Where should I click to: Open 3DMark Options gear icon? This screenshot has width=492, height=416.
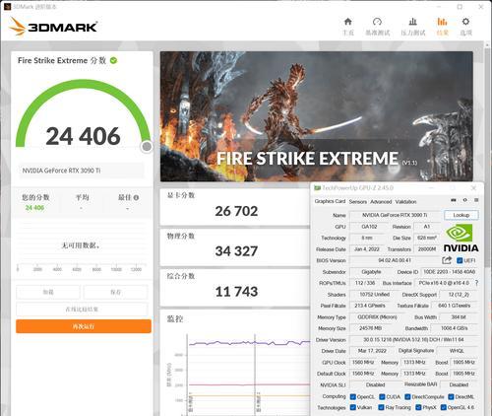tap(465, 22)
